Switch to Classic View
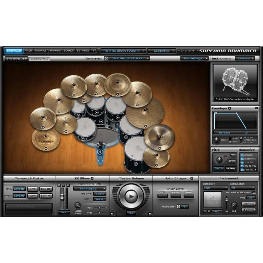This screenshot has width=263, height=263. (39, 59)
